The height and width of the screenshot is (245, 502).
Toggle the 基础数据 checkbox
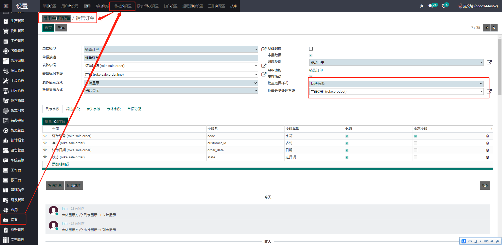(x=311, y=49)
